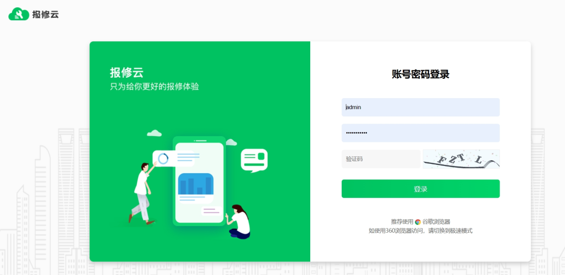Image resolution: width=565 pixels, height=275 pixels.
Task: Click the 只为给你更好的报修体验 slogan
Action: pyautogui.click(x=154, y=87)
